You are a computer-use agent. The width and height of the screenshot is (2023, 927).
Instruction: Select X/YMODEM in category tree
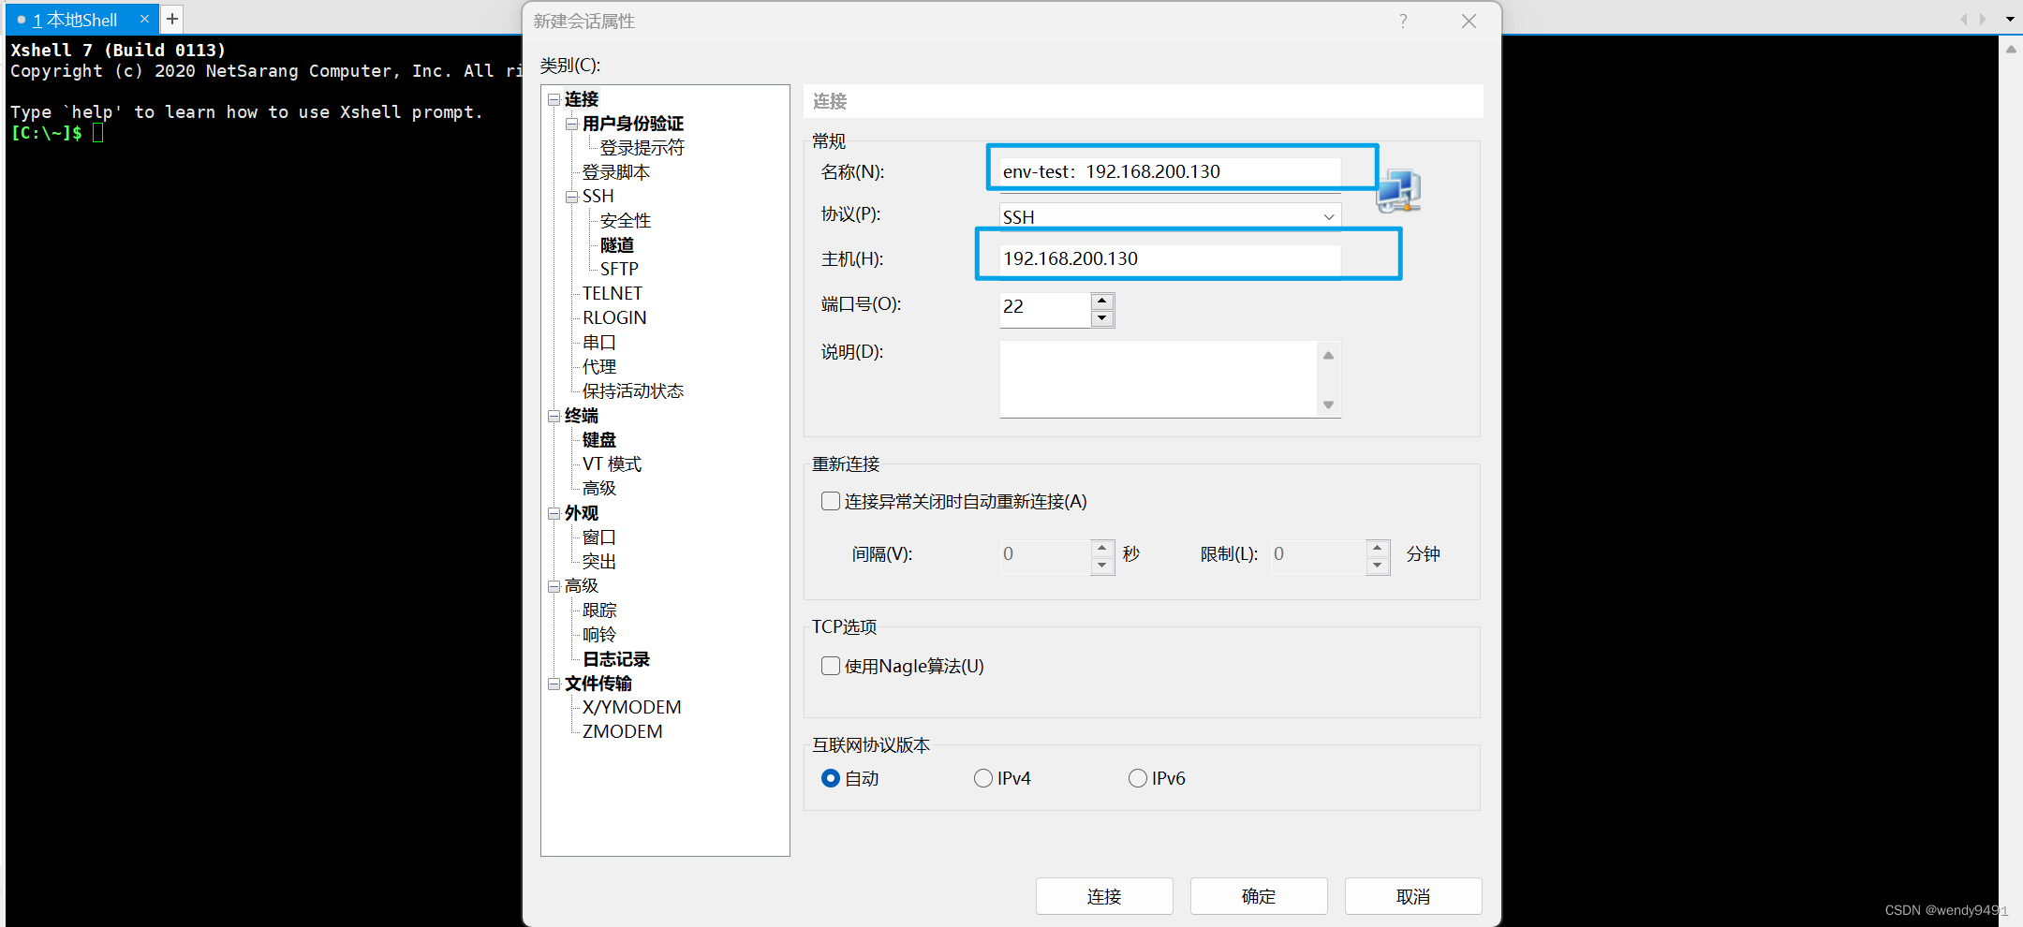tap(632, 708)
